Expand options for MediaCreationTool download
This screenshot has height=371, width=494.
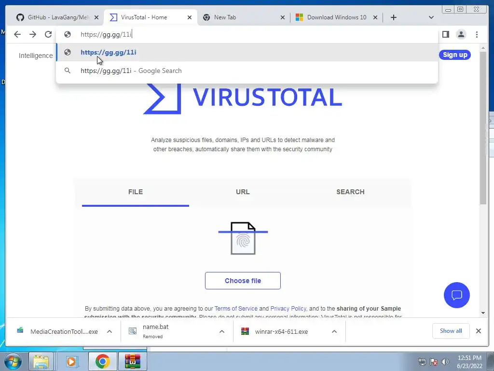(x=110, y=331)
